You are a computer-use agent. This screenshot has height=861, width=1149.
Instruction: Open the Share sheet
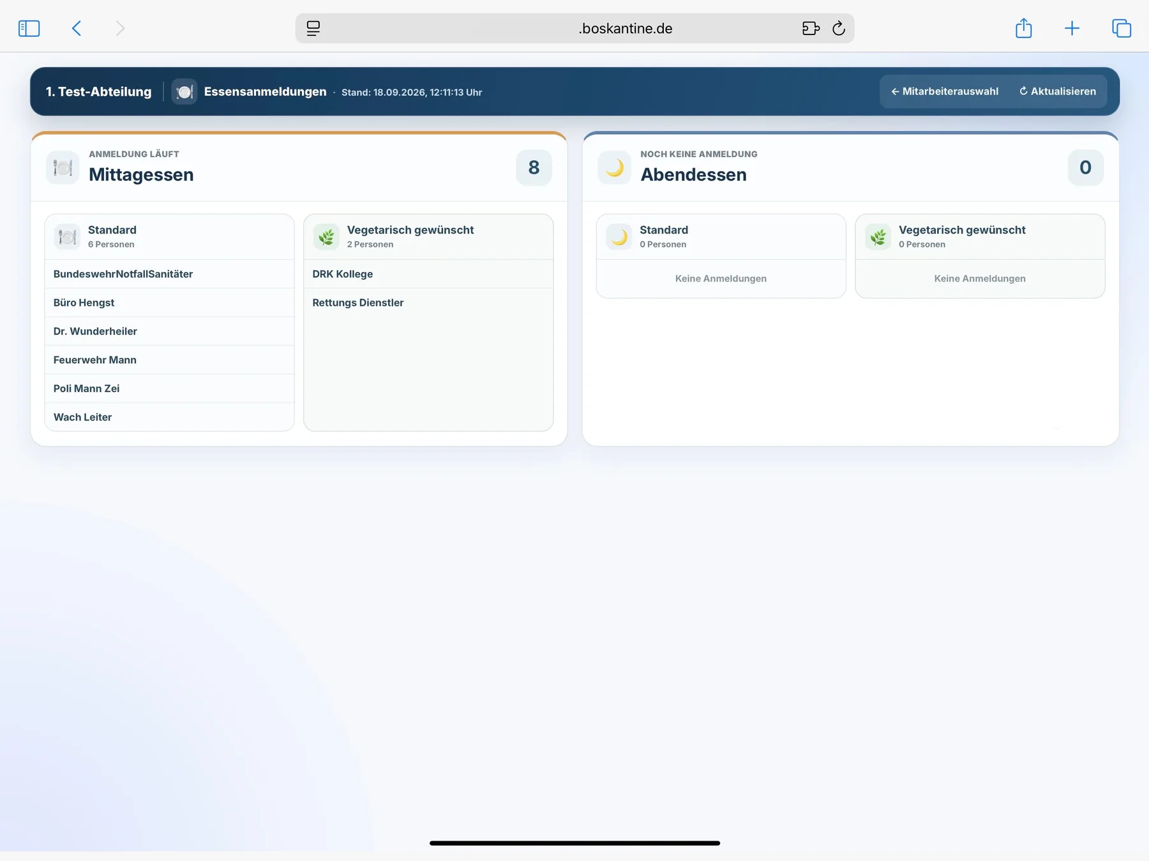[1024, 27]
